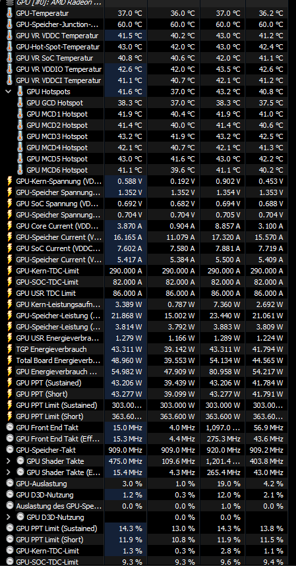Select the GPU MCD5 Hotspot row label
Viewport: 296px width, 566px height.
click(57, 159)
